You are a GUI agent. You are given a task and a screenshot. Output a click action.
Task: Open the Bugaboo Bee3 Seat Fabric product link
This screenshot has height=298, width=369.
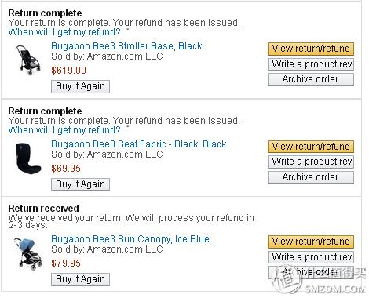[139, 144]
